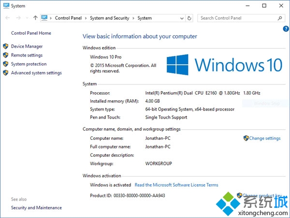Click the Intel Pentium processor value
Viewport: 290px width, 218px height.
point(203,93)
